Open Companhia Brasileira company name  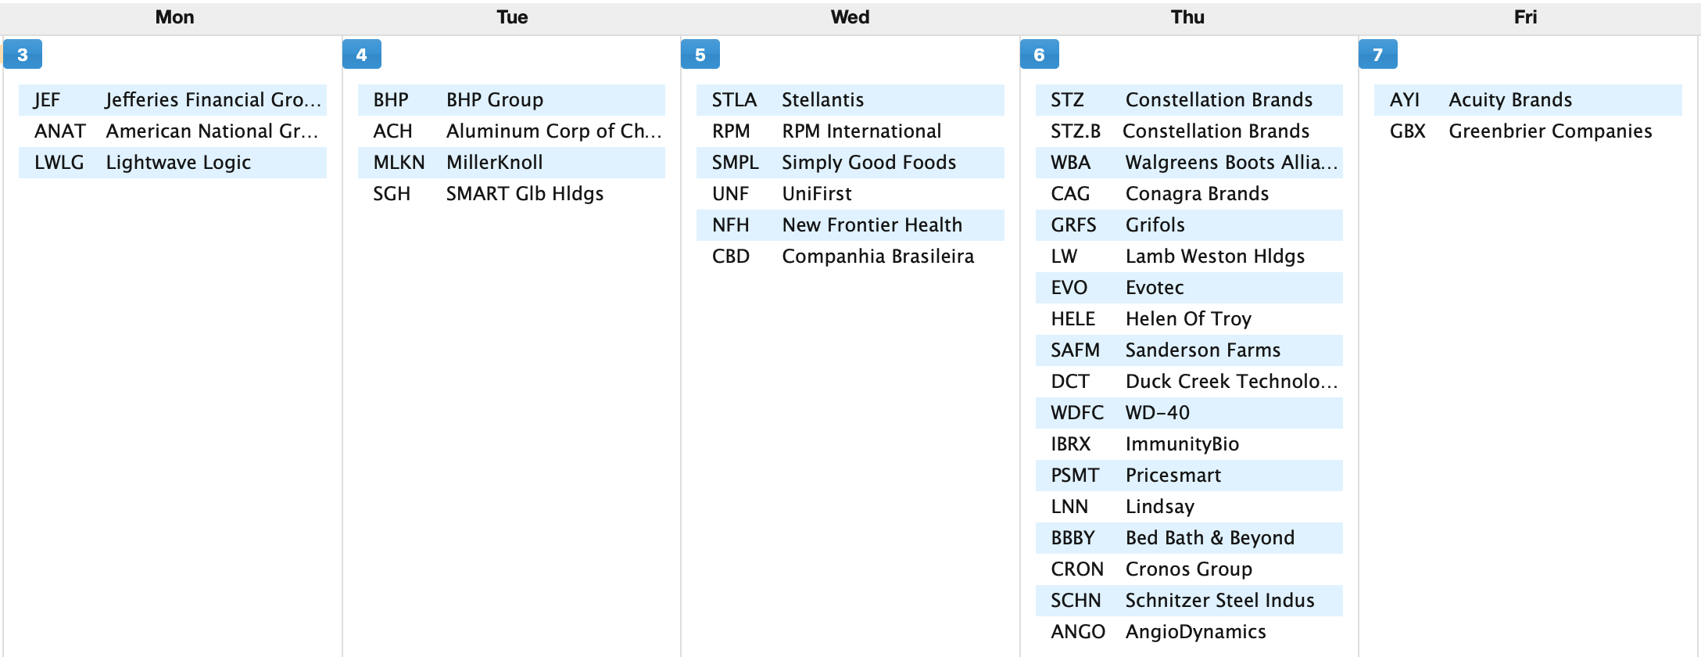[878, 257]
